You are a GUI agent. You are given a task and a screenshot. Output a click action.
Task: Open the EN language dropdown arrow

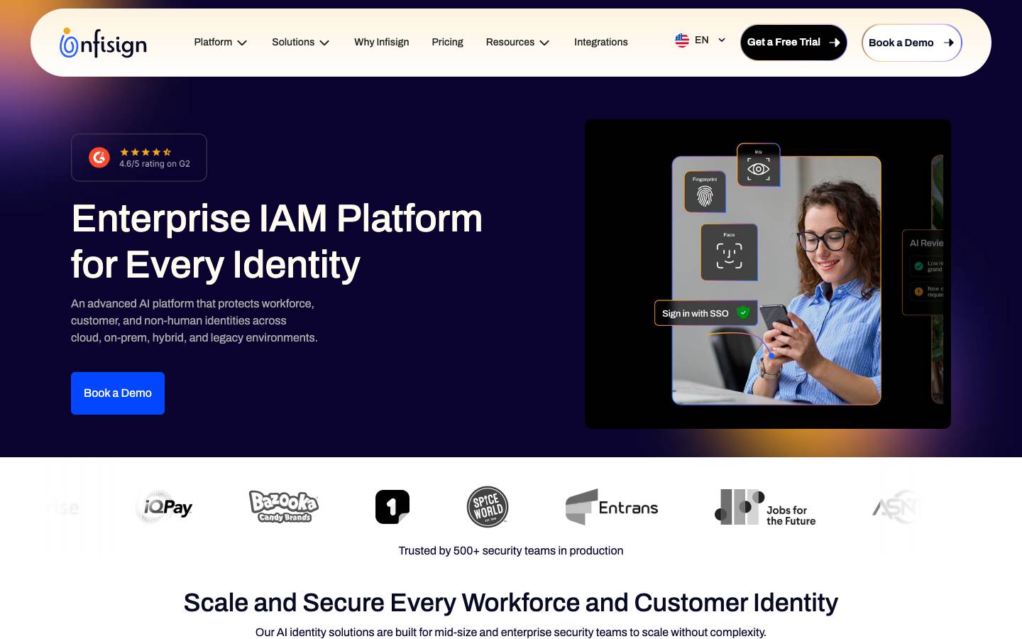722,40
